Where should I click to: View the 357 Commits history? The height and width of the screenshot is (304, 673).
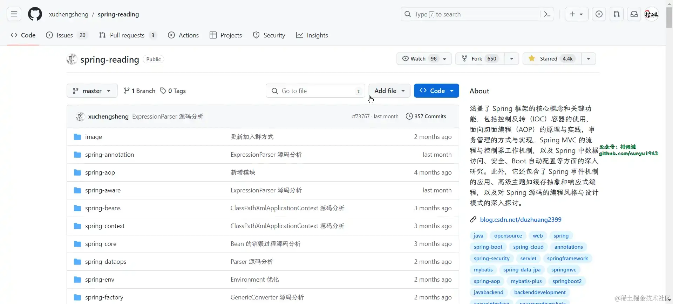pyautogui.click(x=426, y=116)
